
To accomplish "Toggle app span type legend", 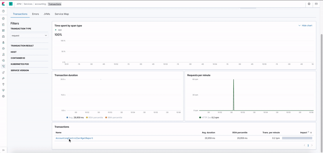I will (x=59, y=30).
